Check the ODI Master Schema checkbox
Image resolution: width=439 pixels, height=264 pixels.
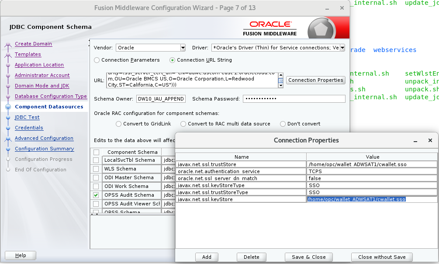pyautogui.click(x=96, y=177)
